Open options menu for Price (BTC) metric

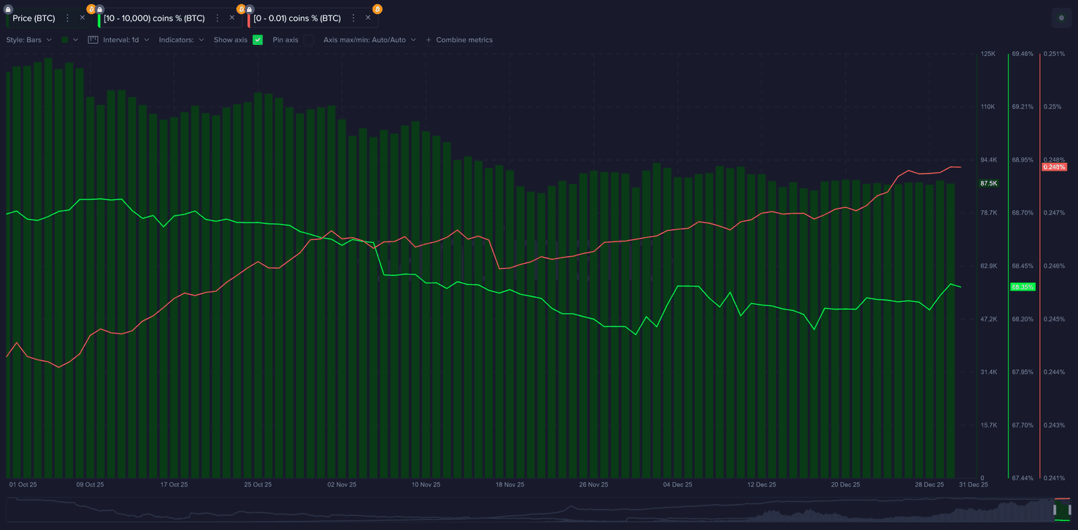68,18
